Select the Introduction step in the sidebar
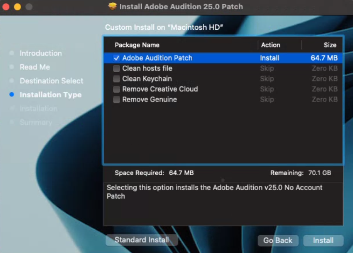 coord(41,53)
